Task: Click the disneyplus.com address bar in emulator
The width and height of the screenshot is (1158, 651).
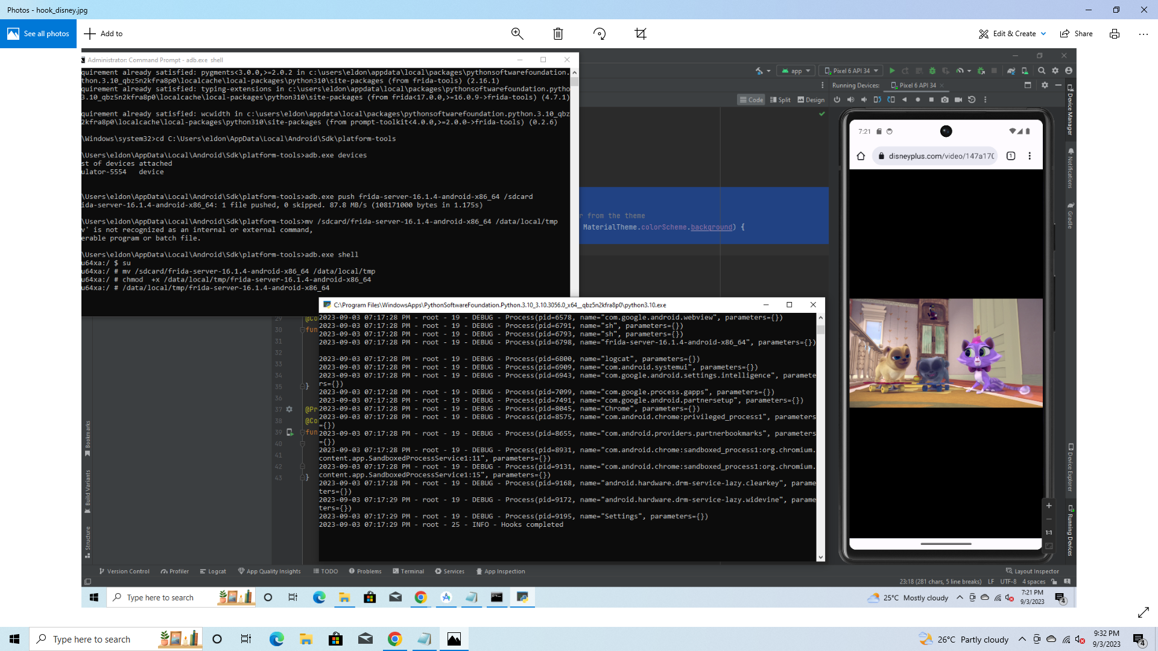Action: pyautogui.click(x=935, y=156)
